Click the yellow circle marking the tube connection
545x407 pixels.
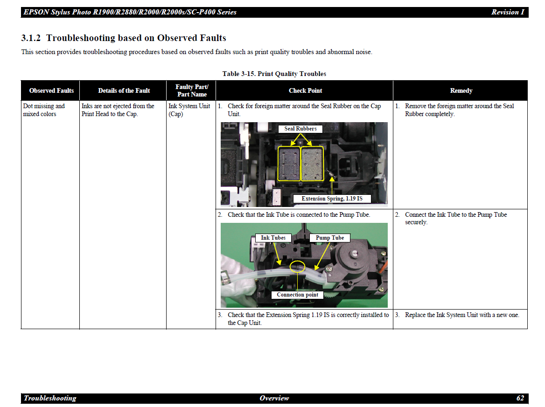(297, 267)
